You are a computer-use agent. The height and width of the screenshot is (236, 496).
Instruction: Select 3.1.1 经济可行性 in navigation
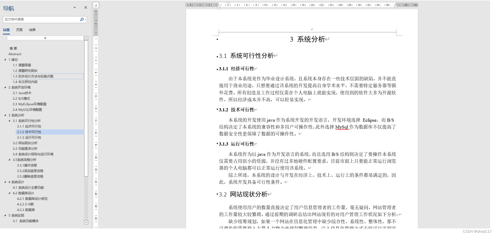[29, 126]
